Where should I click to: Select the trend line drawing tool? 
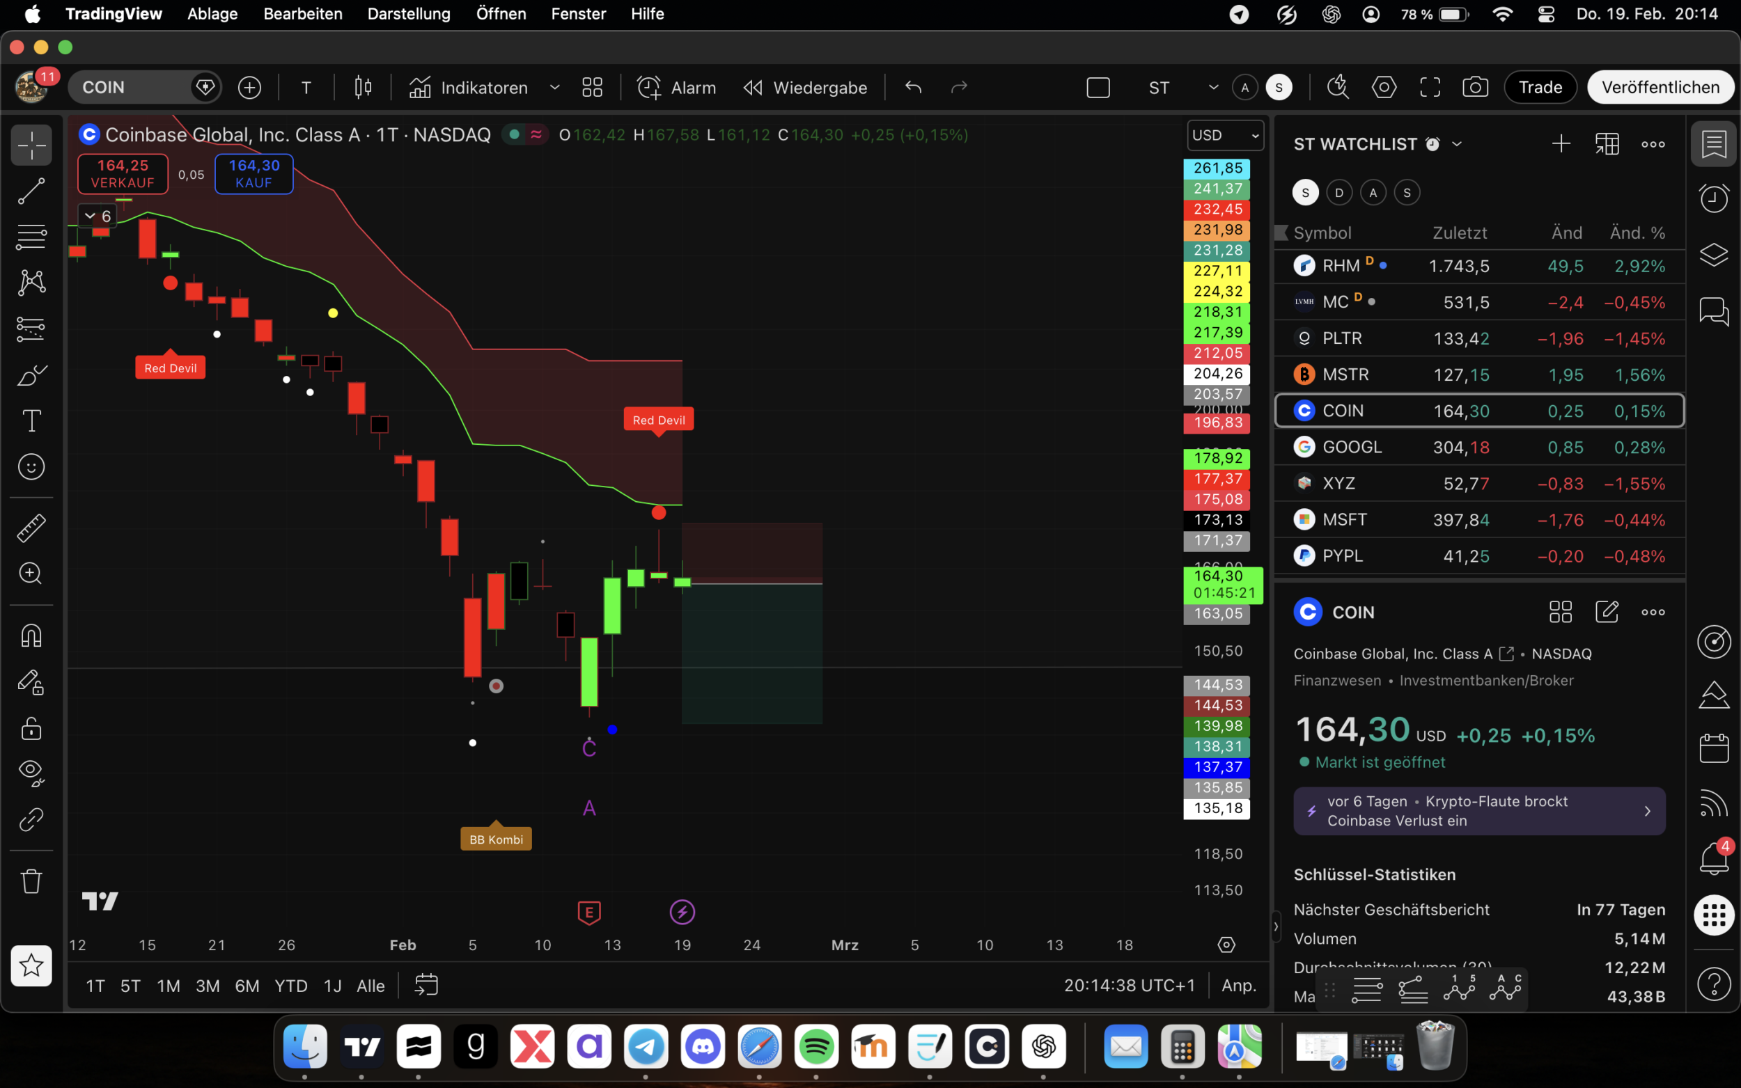click(x=31, y=191)
